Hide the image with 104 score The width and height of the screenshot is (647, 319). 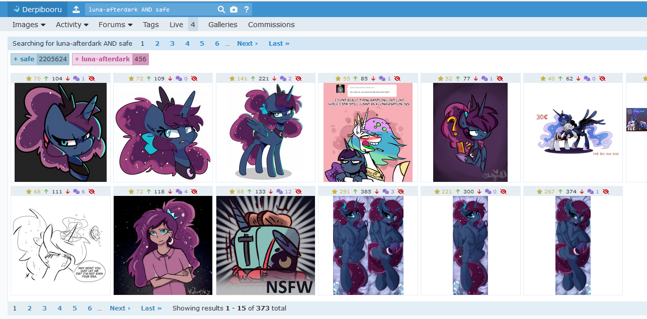pyautogui.click(x=92, y=79)
